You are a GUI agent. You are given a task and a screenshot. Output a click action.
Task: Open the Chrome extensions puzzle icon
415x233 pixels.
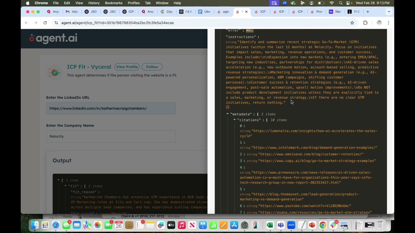[365, 23]
